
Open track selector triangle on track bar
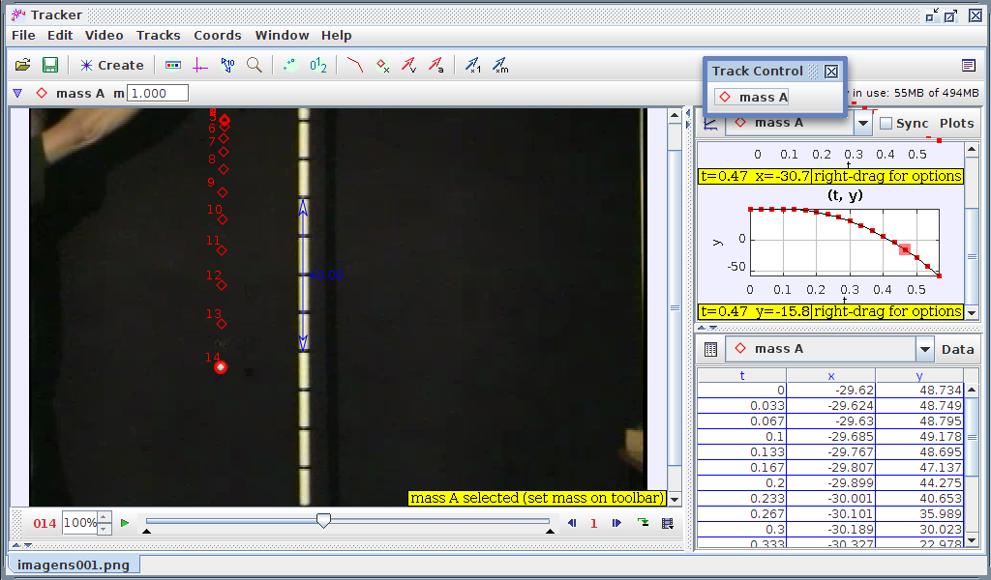(17, 94)
